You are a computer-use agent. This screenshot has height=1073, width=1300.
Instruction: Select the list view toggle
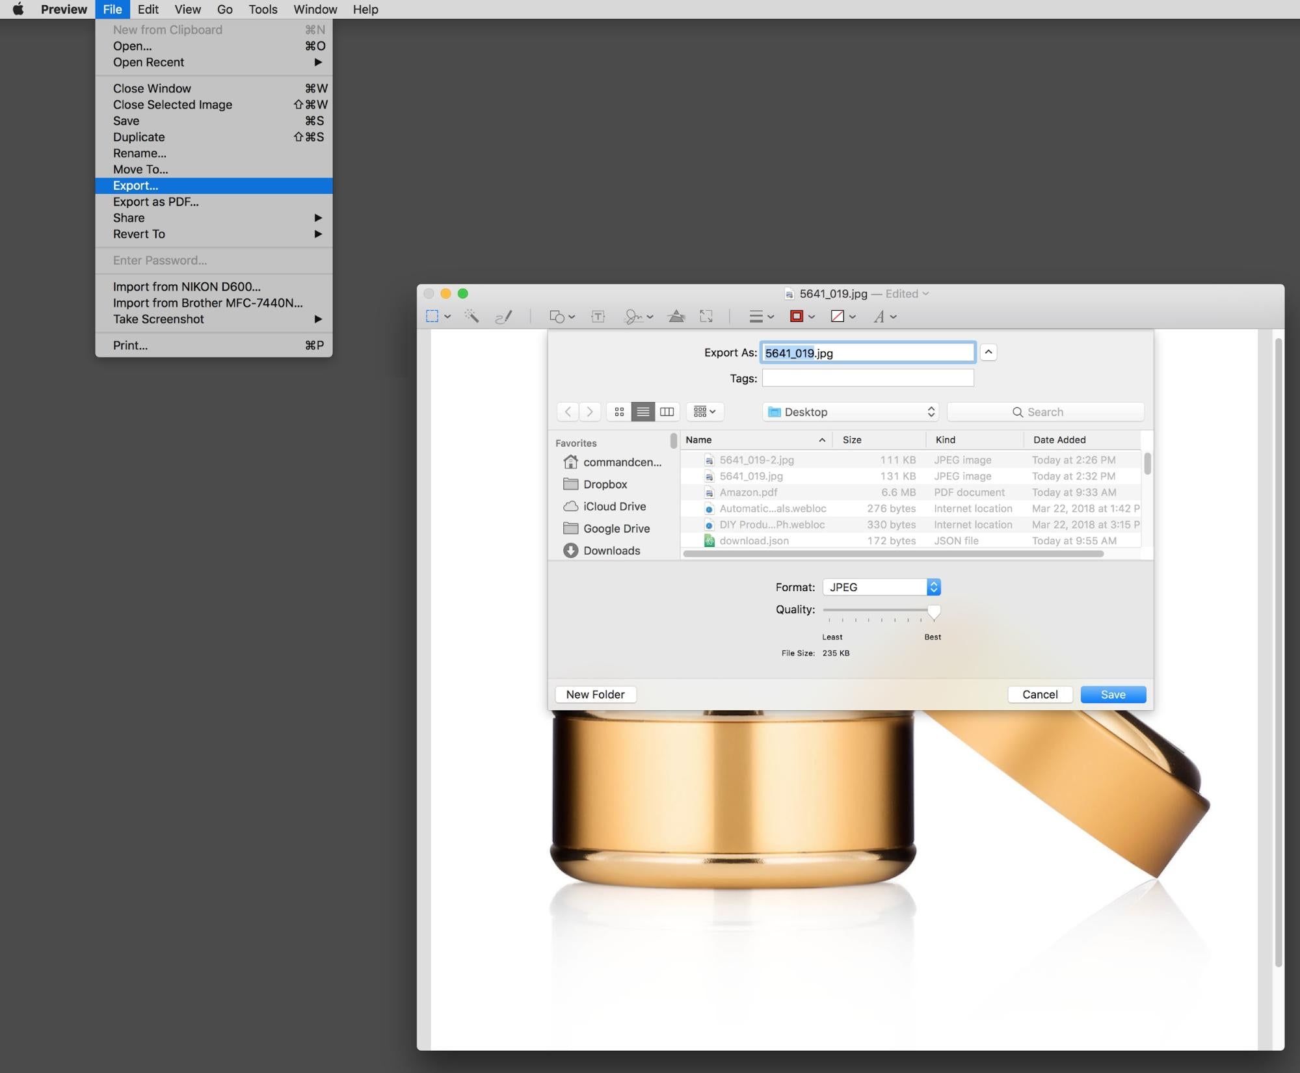[x=644, y=411]
